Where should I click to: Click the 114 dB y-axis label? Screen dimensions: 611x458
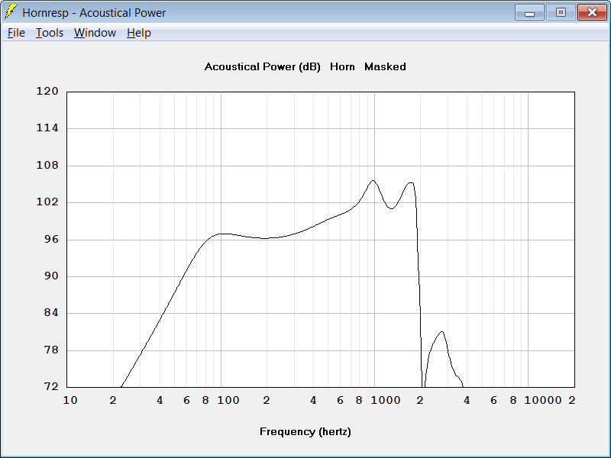[x=47, y=127]
